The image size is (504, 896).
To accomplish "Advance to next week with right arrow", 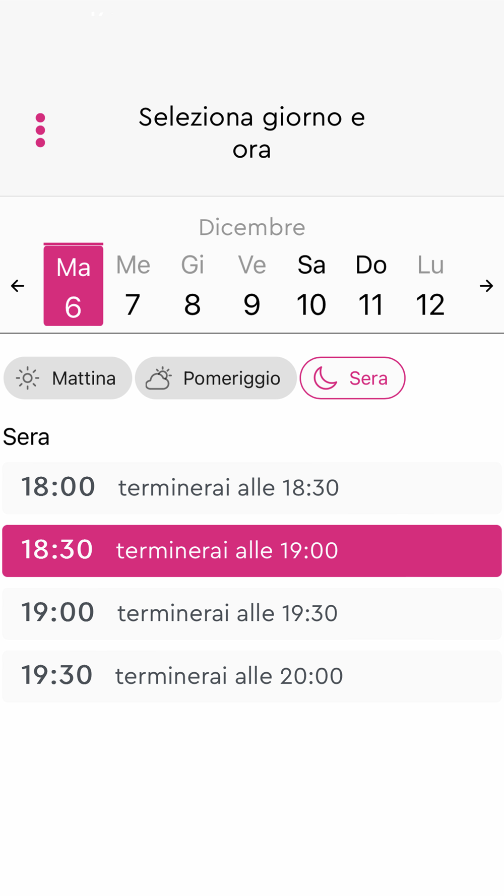I will 486,286.
